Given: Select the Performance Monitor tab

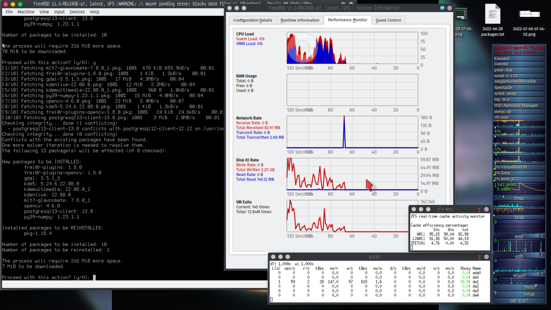Looking at the screenshot, I should pyautogui.click(x=348, y=20).
